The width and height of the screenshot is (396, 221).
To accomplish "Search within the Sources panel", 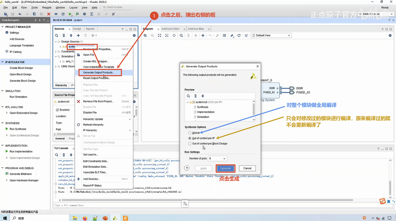I will tap(57, 36).
